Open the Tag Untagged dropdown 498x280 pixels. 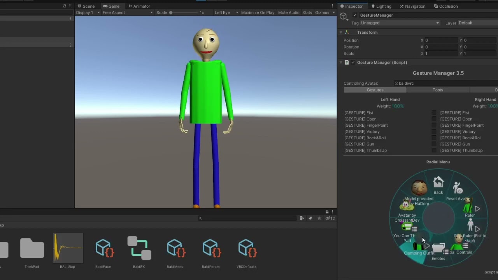point(400,23)
